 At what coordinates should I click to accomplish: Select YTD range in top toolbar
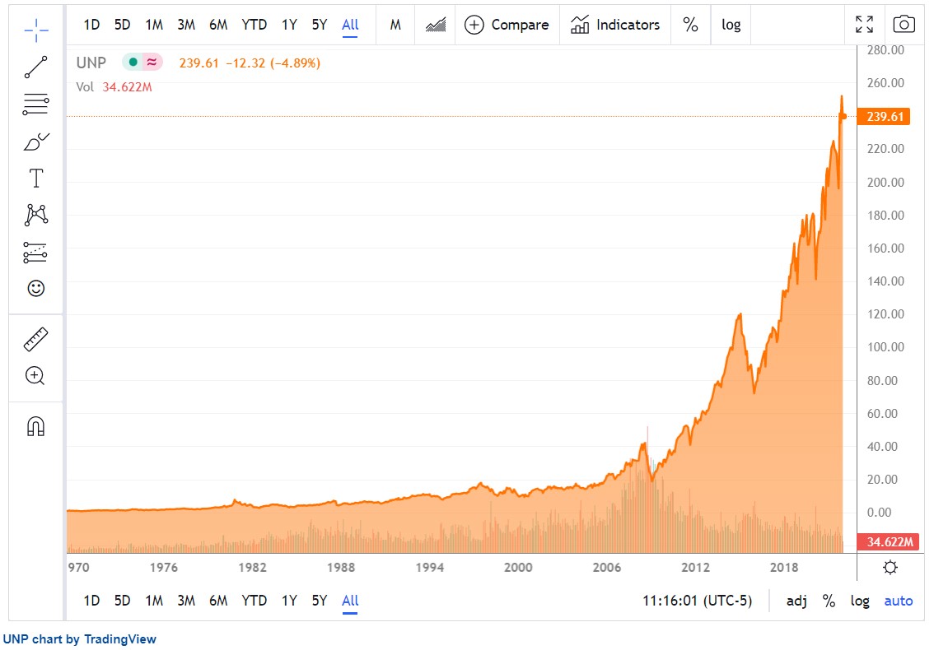tap(255, 25)
